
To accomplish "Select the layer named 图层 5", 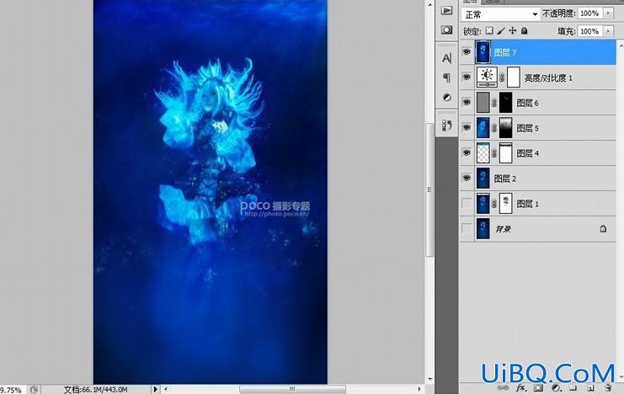I will [528, 128].
